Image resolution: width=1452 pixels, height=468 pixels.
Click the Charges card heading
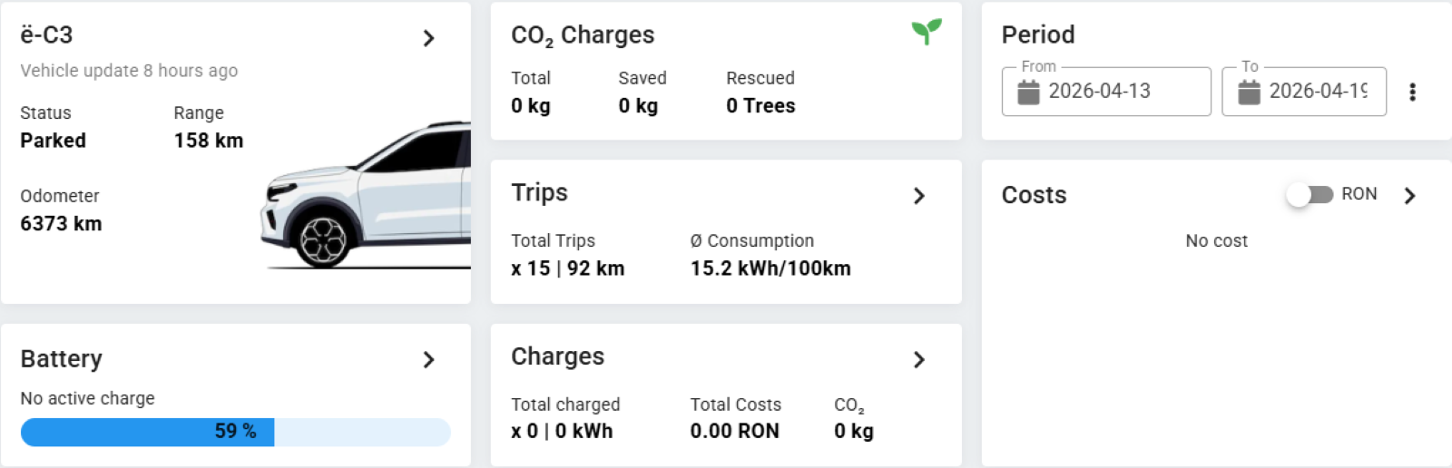[557, 356]
